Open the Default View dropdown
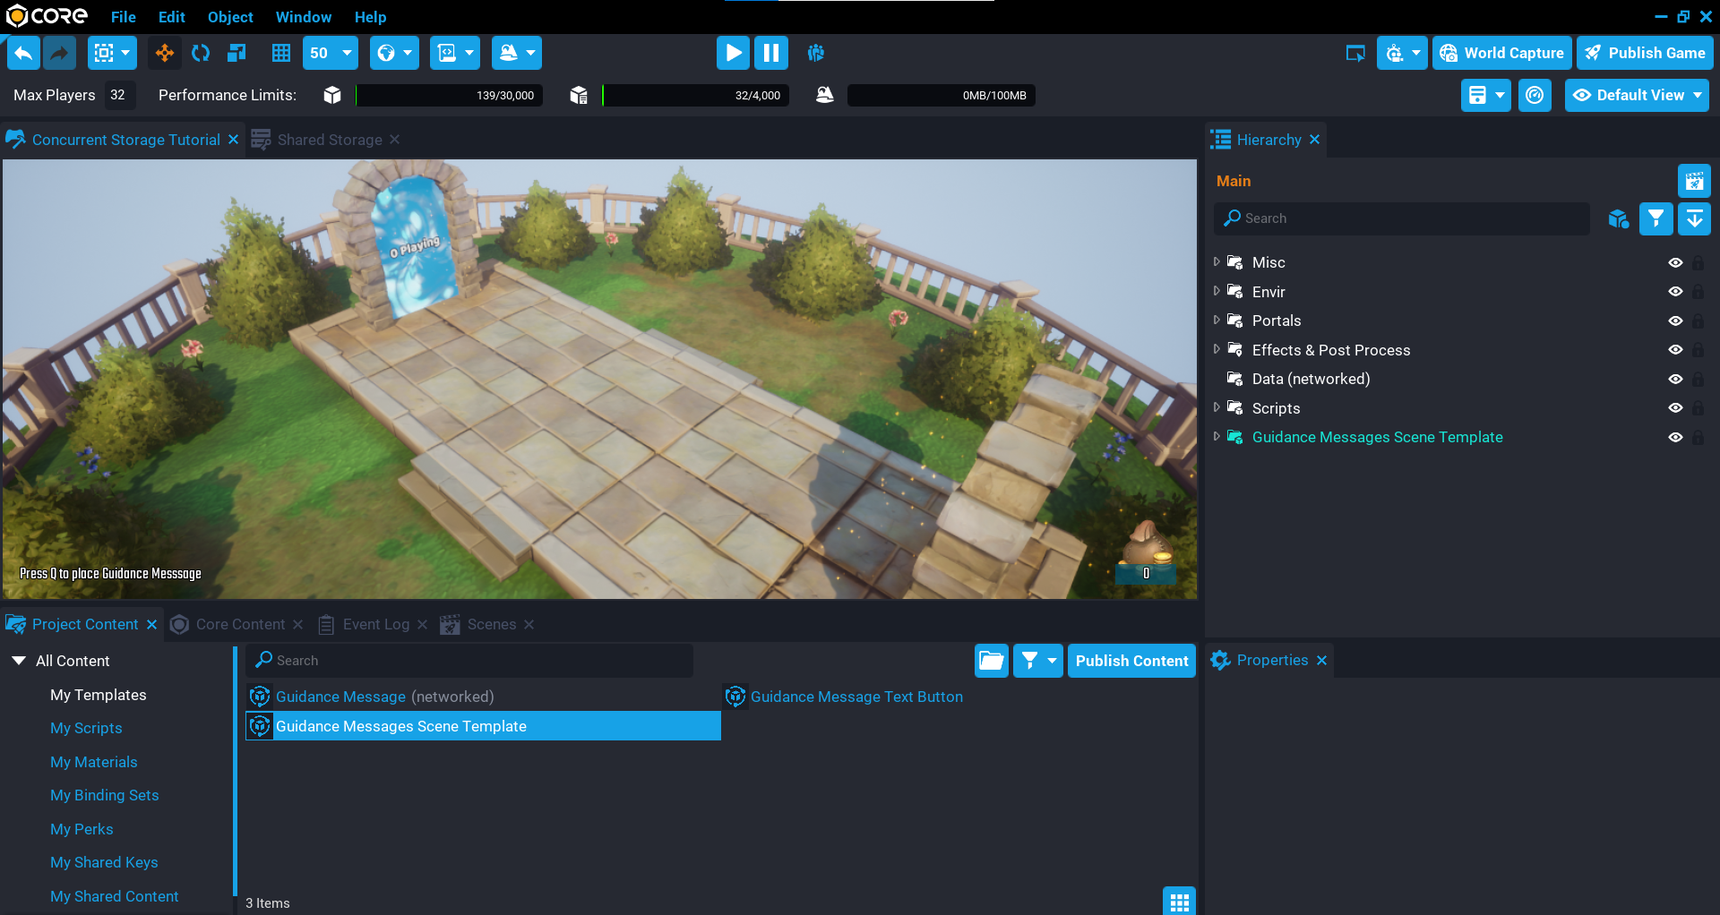The image size is (1720, 915). tap(1637, 95)
